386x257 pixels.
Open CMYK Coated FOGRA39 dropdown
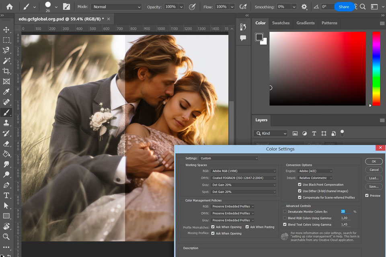(x=244, y=178)
